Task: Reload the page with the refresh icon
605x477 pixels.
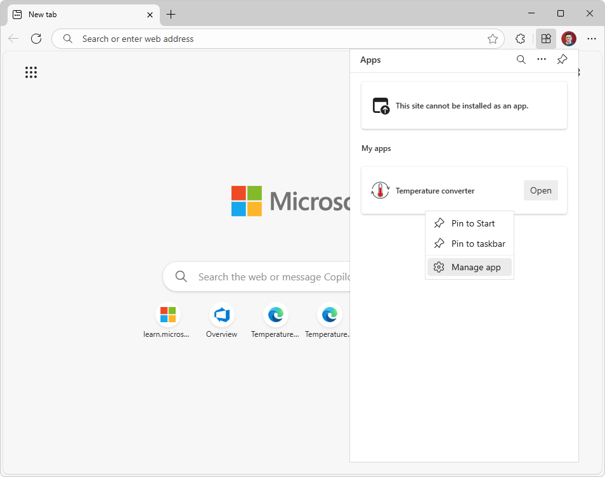Action: (36, 39)
